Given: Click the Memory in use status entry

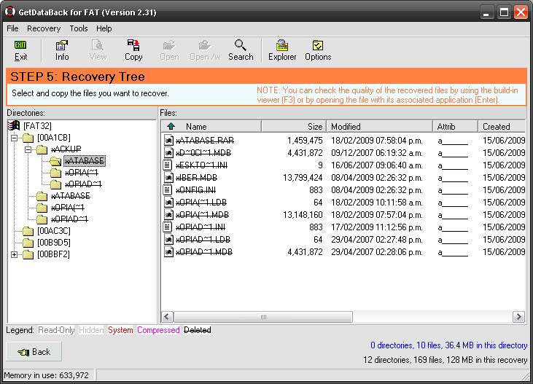Looking at the screenshot, I should coord(46,375).
